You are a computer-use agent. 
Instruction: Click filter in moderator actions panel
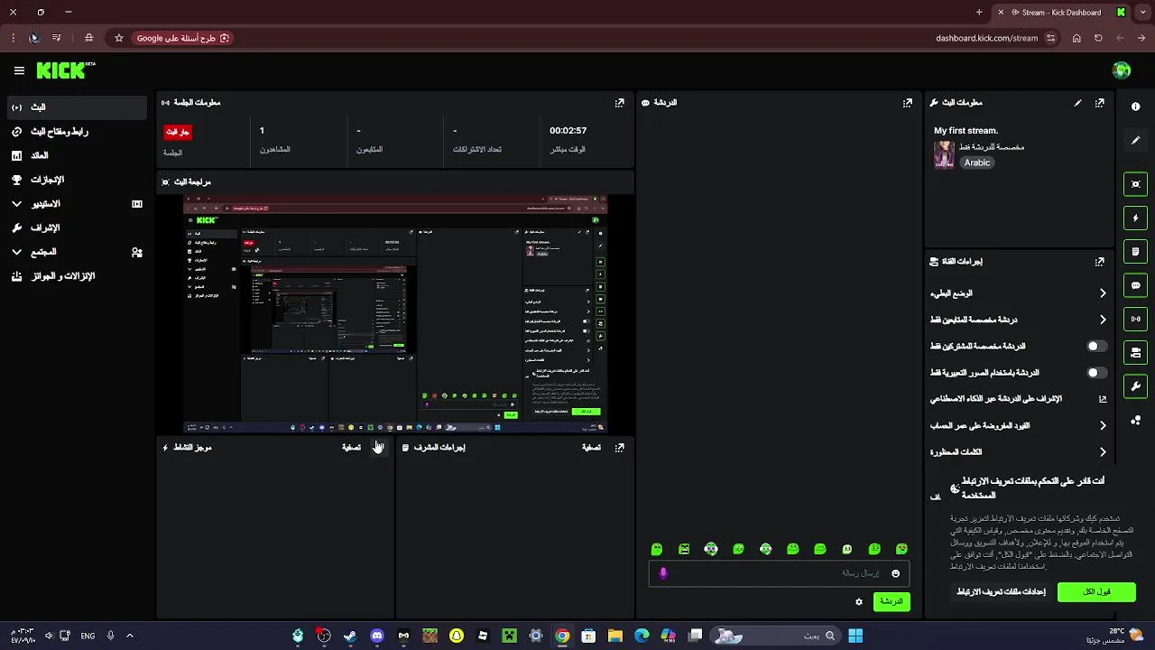pyautogui.click(x=591, y=448)
